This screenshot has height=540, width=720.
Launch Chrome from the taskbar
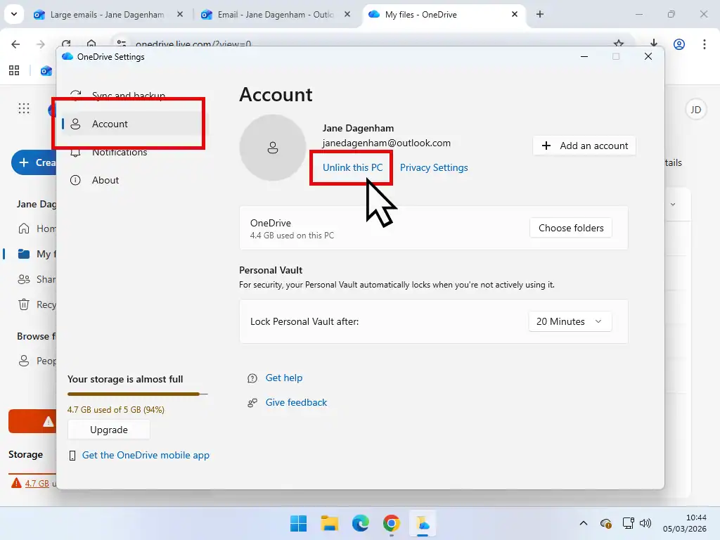coord(392,523)
